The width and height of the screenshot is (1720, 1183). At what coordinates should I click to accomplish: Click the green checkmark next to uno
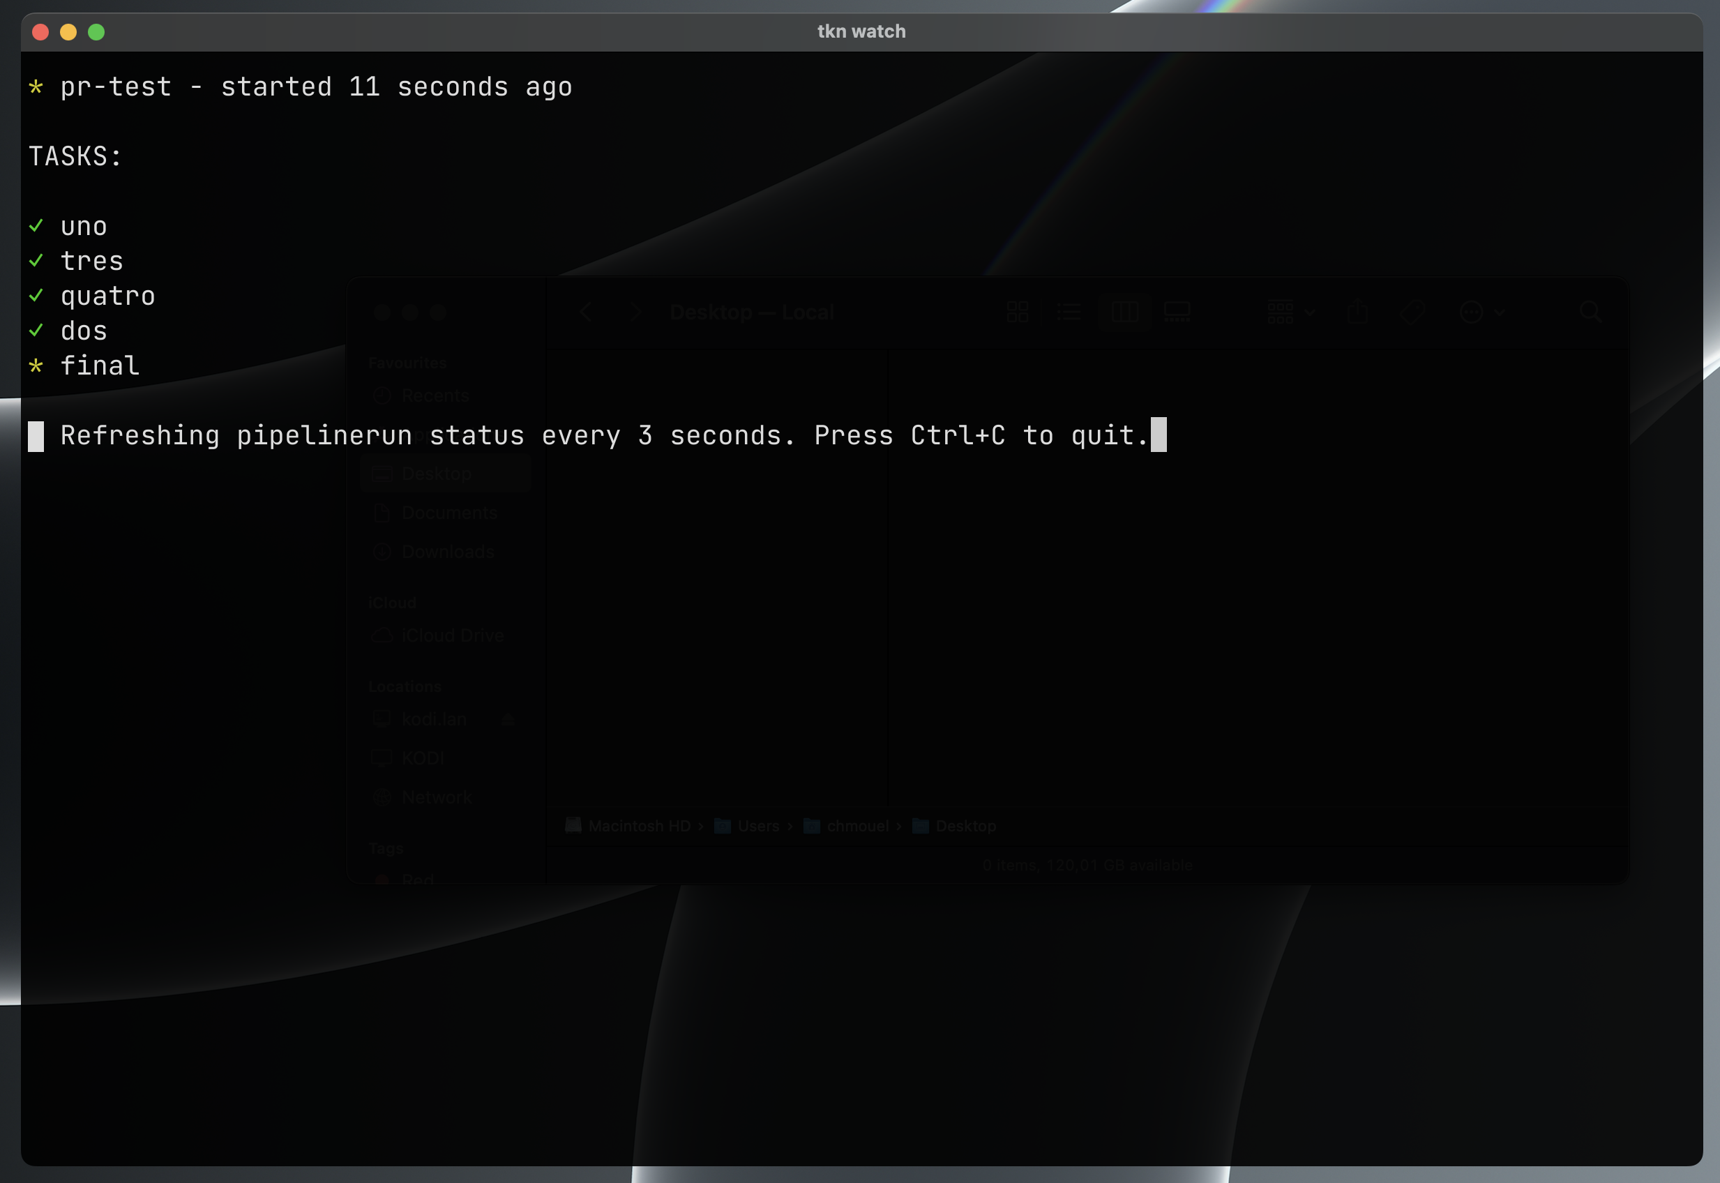[36, 225]
